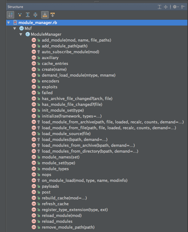Select demand_load_module(mtype, mname) method

pyautogui.click(x=78, y=75)
